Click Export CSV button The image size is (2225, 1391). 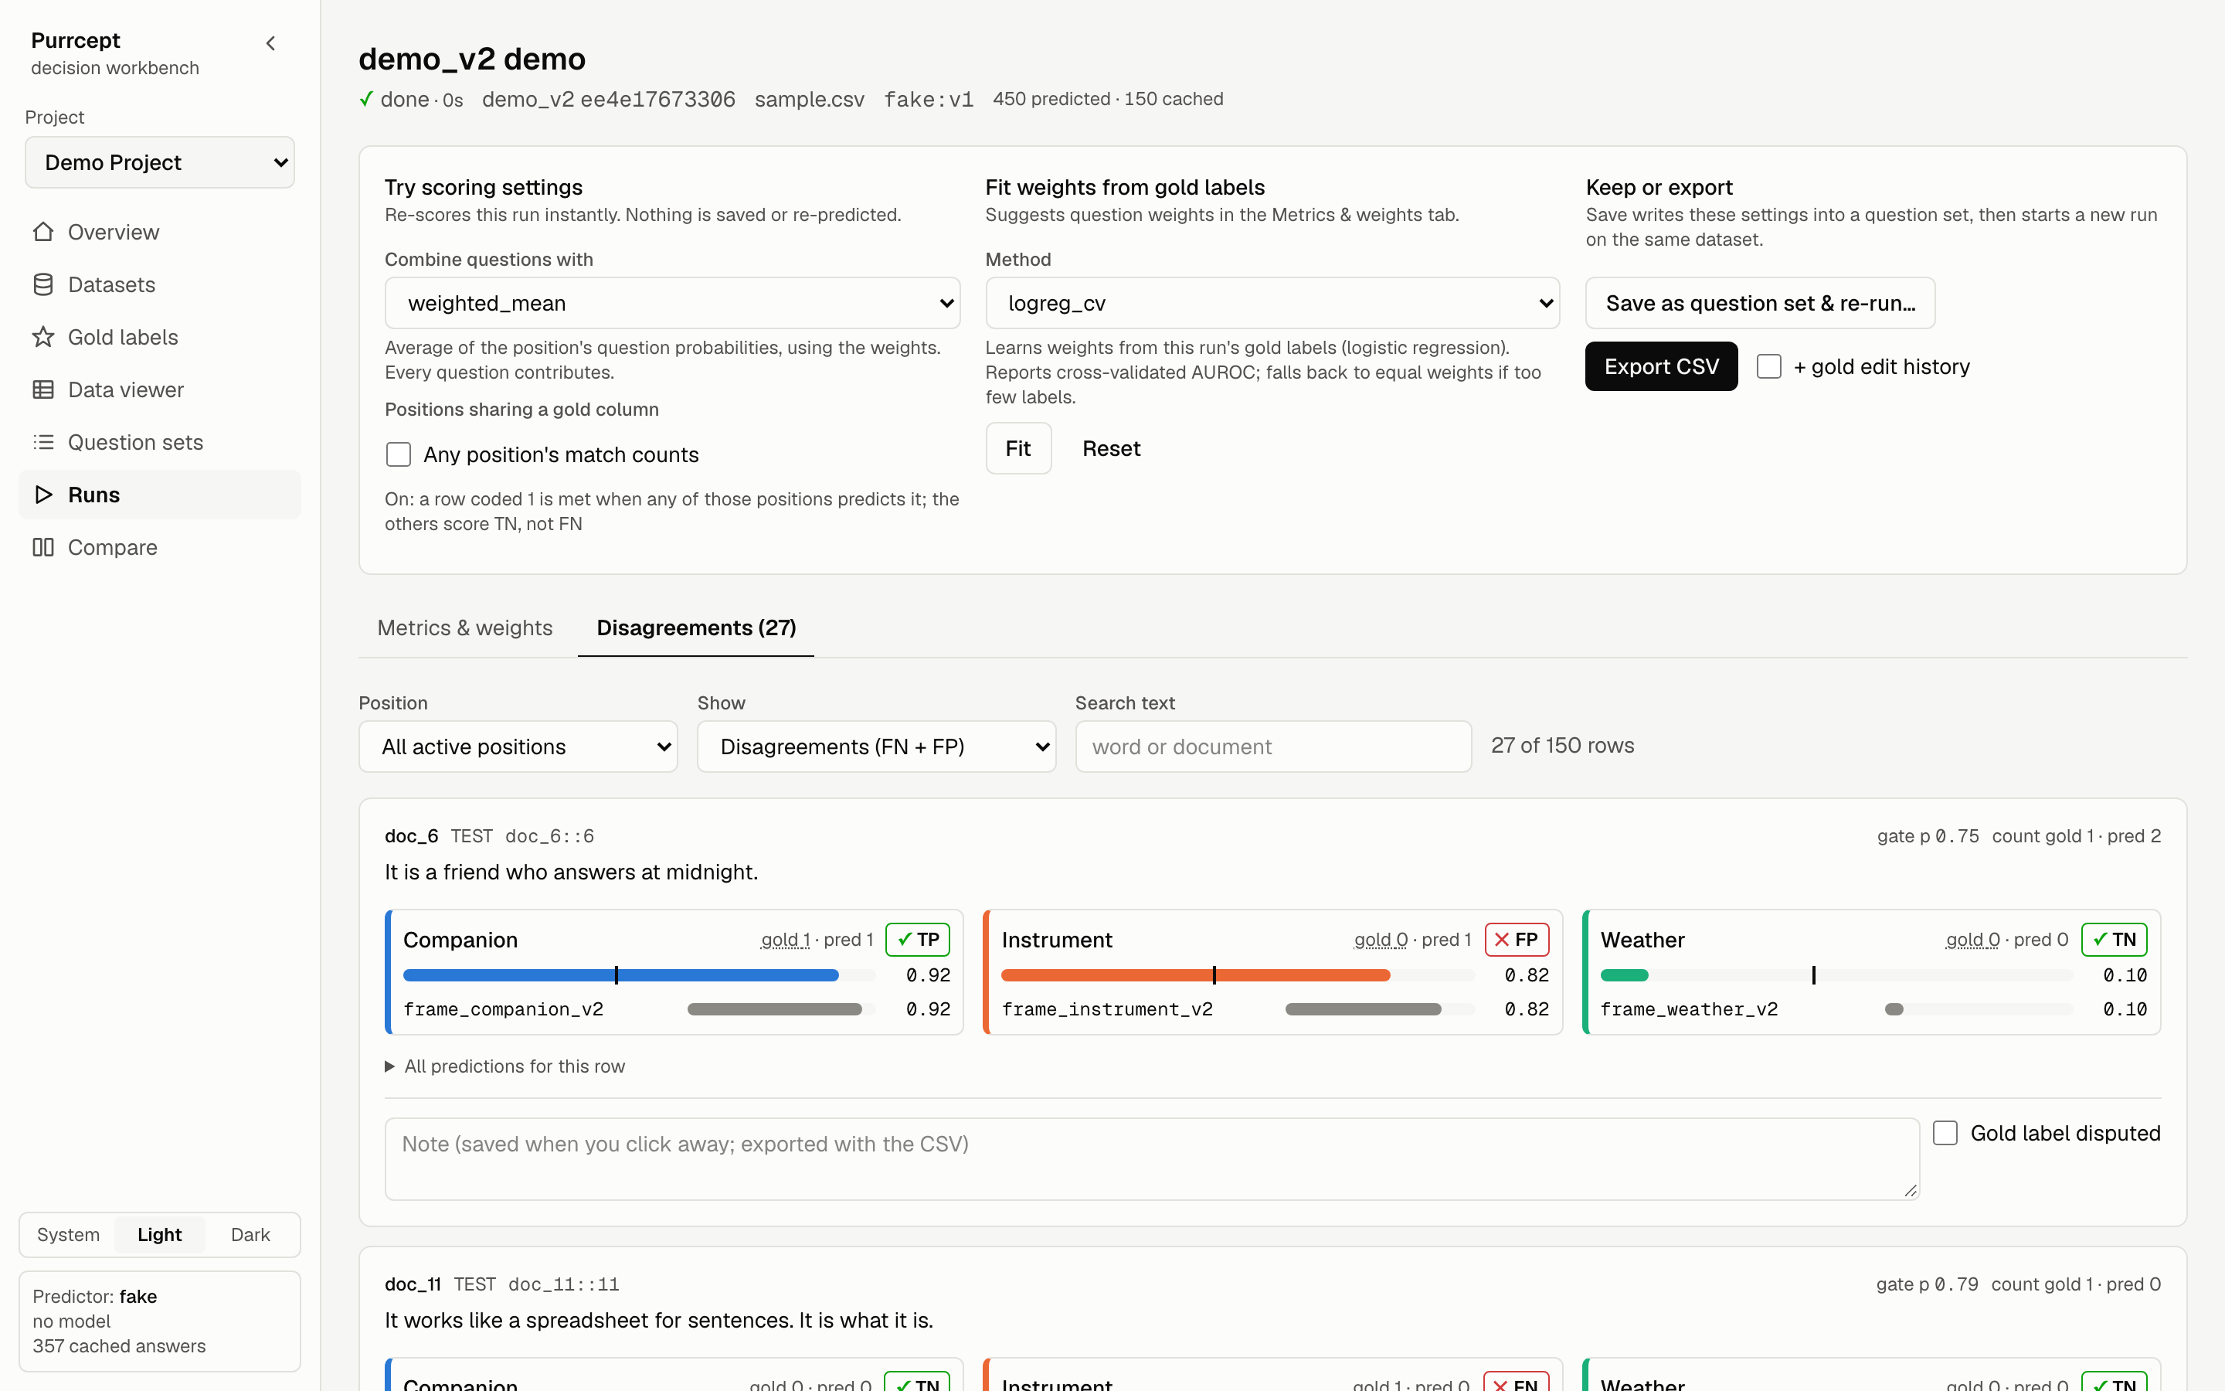(x=1660, y=366)
